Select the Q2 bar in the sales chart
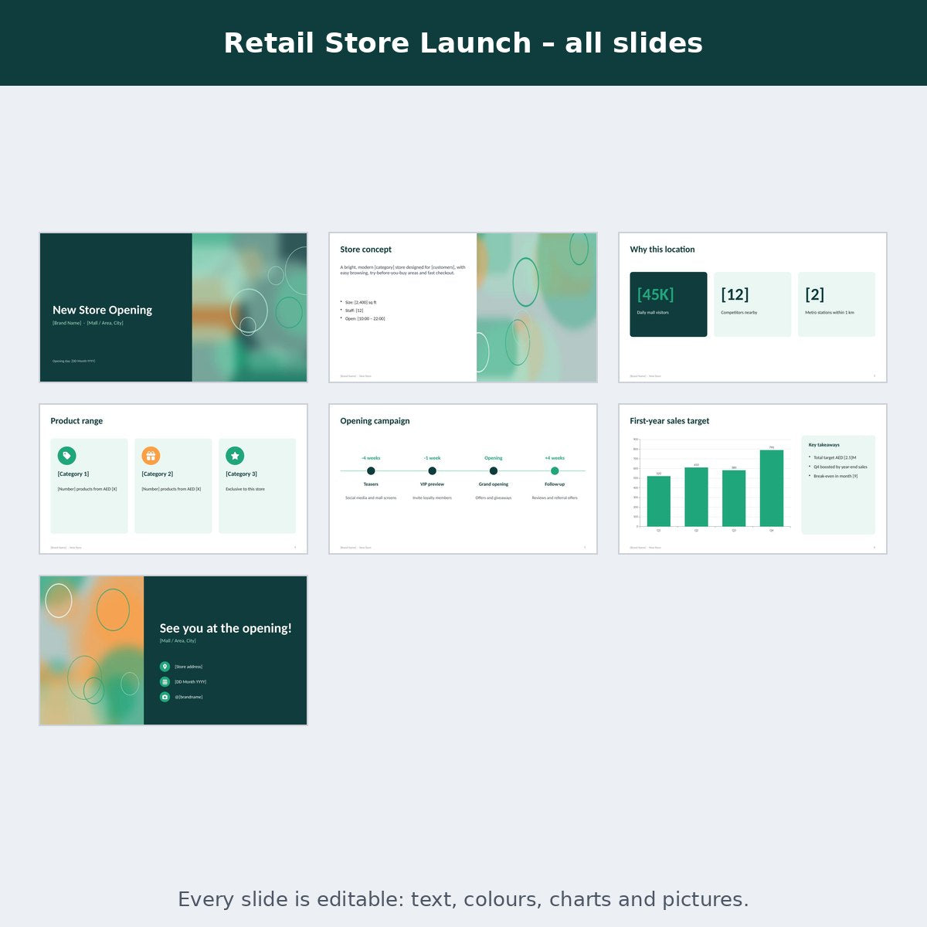The image size is (927, 927). [x=696, y=497]
